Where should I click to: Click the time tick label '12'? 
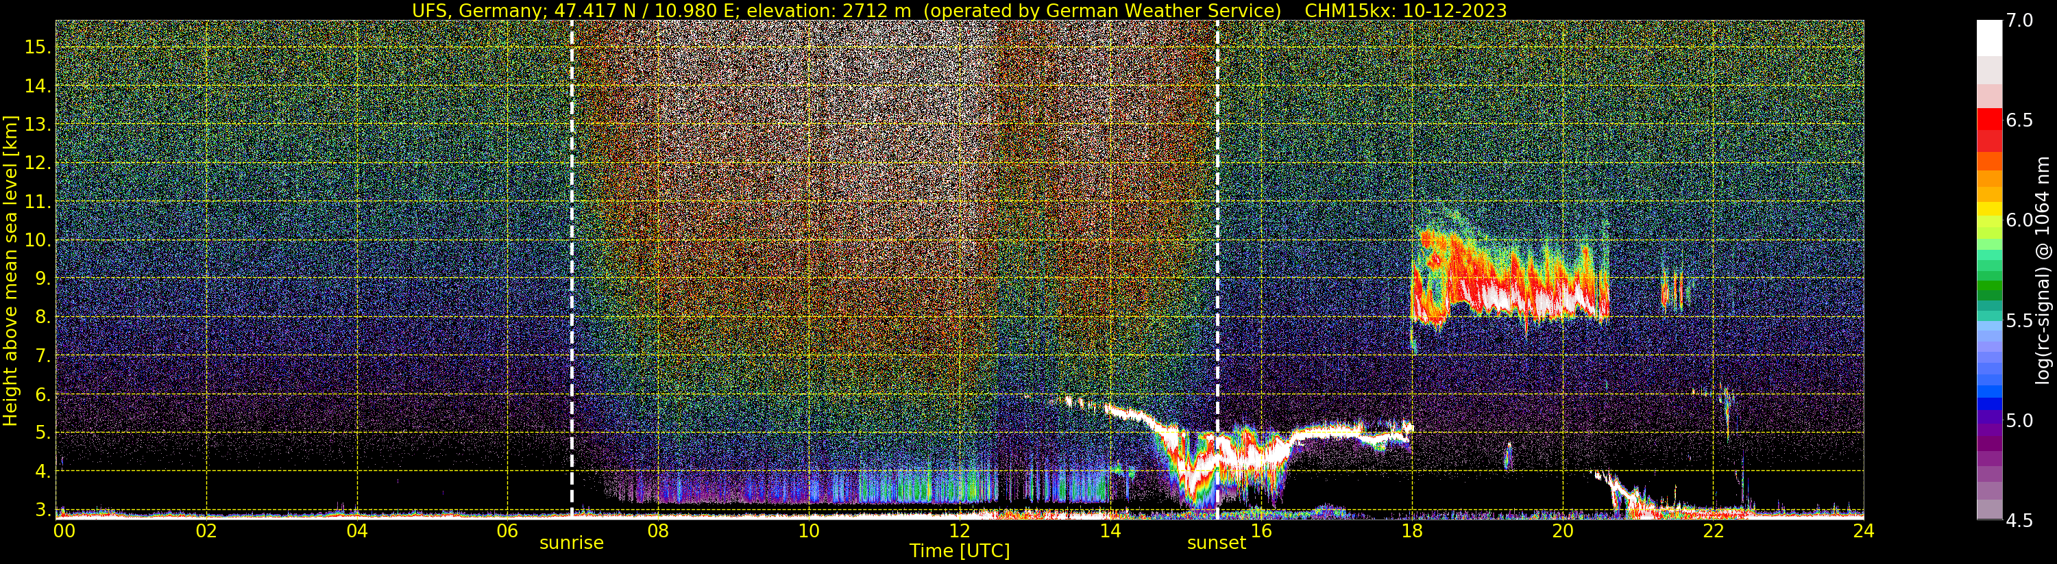click(x=960, y=530)
